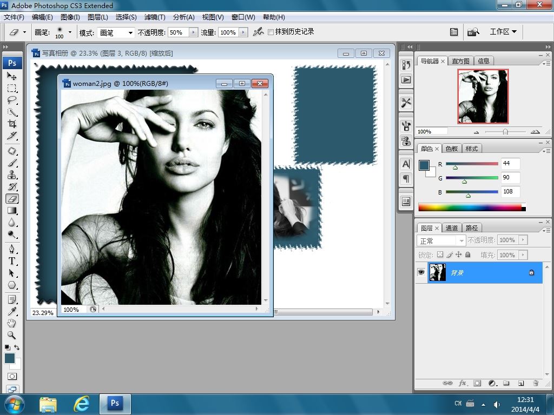This screenshot has width=554, height=415.
Task: Open the layer blend mode 正常 dropdown
Action: pos(441,240)
